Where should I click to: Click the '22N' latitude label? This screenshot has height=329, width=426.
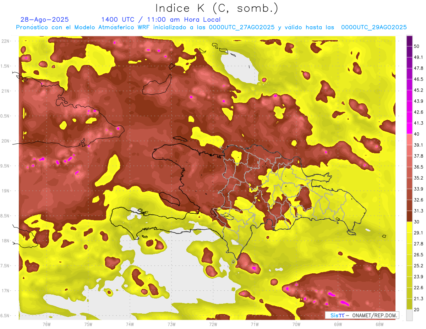click(x=6, y=41)
